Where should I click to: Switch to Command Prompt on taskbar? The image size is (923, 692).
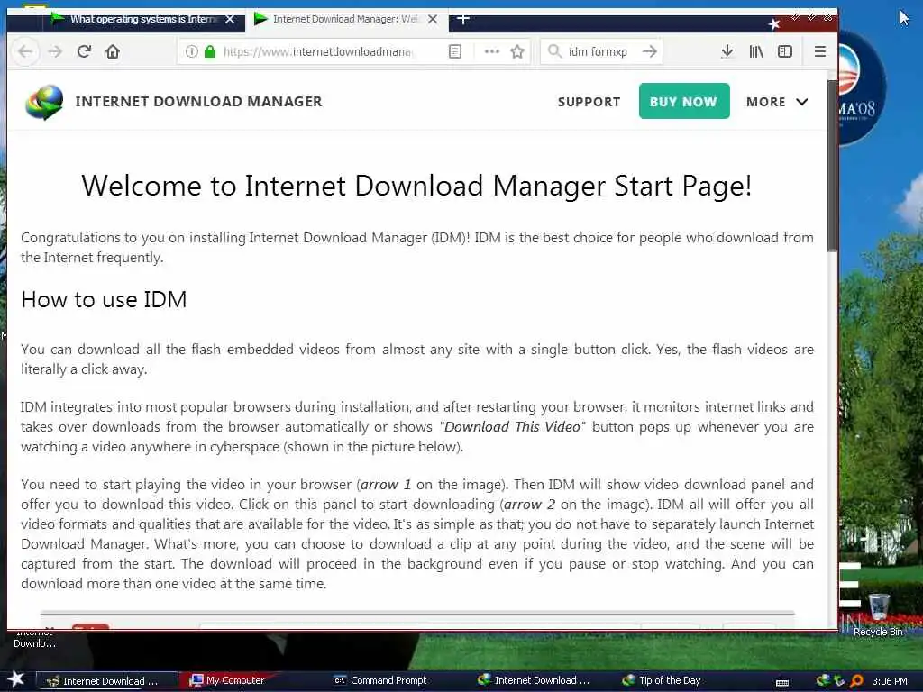point(380,680)
